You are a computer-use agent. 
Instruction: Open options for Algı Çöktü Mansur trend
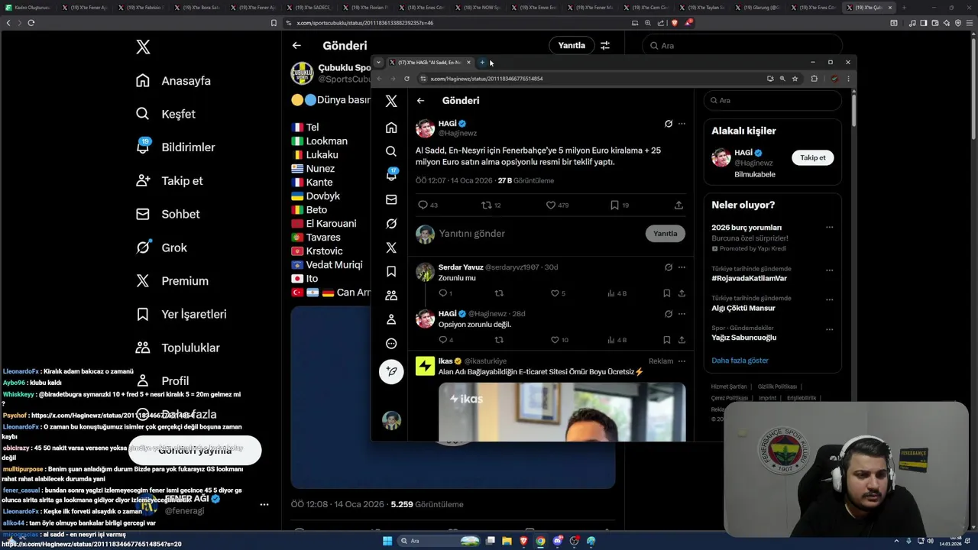point(829,299)
